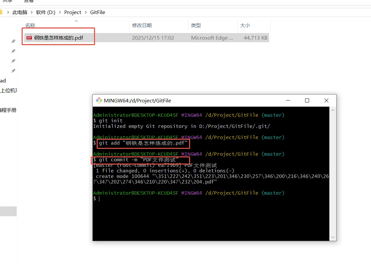Go to Project folder in breadcrumb

(x=73, y=12)
